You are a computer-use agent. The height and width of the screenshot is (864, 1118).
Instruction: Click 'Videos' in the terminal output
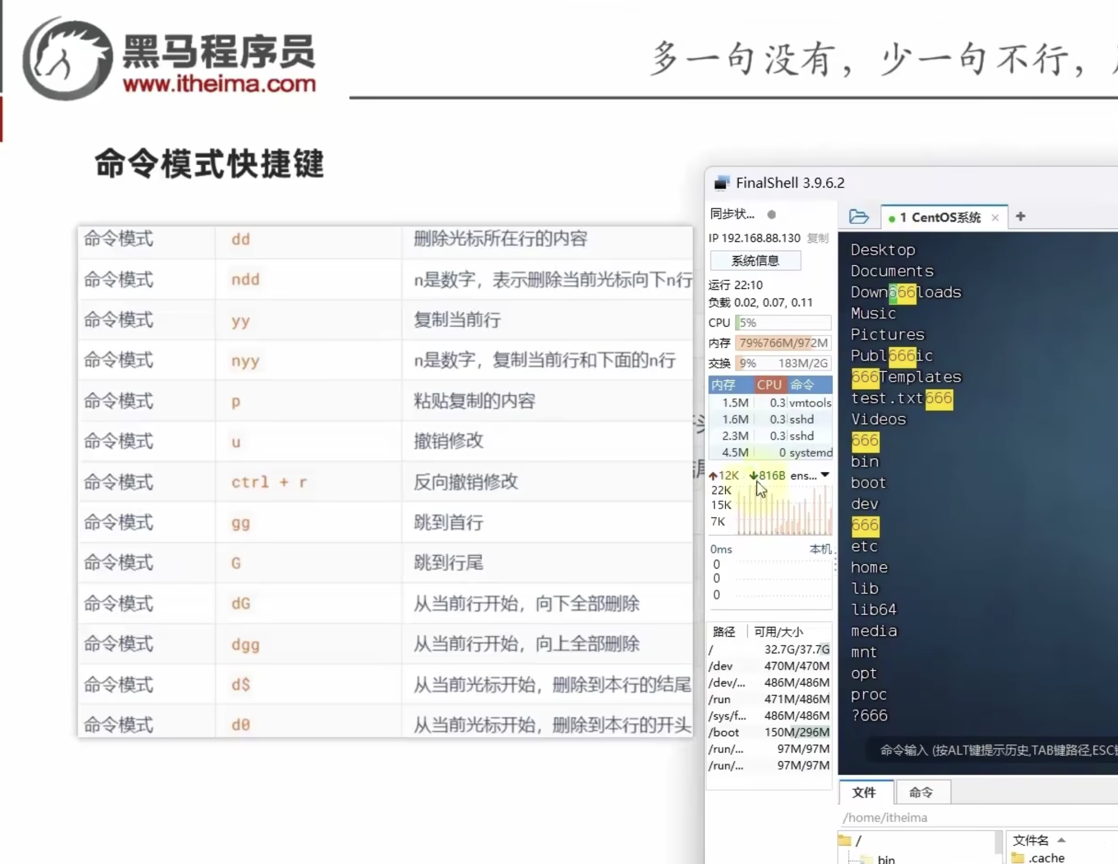879,419
